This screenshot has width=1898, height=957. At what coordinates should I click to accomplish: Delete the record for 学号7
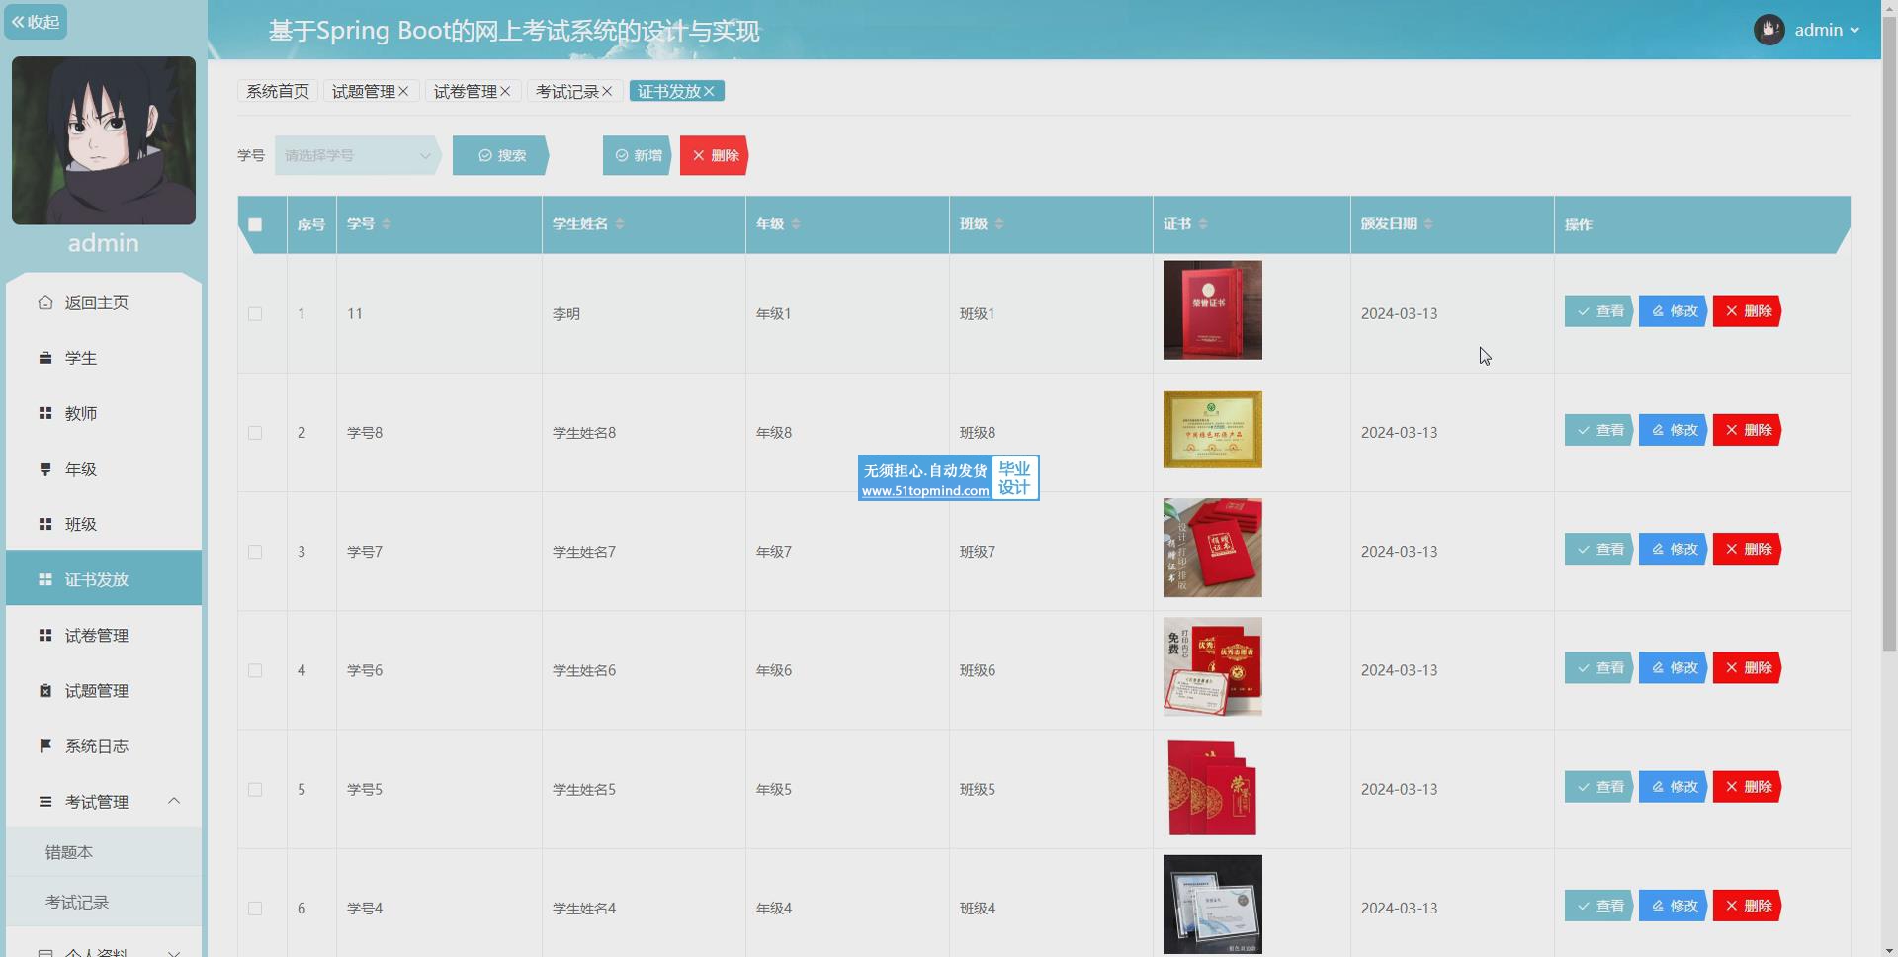tap(1747, 549)
